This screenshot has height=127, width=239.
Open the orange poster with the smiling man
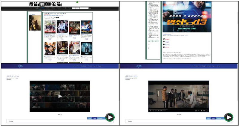tap(50, 49)
